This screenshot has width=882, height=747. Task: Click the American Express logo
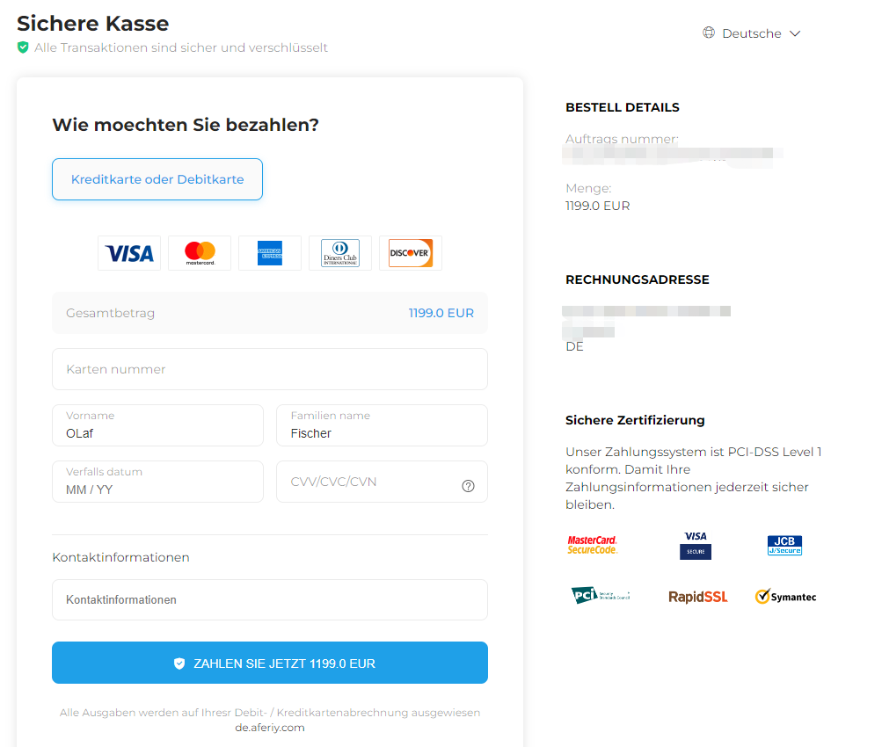point(270,253)
